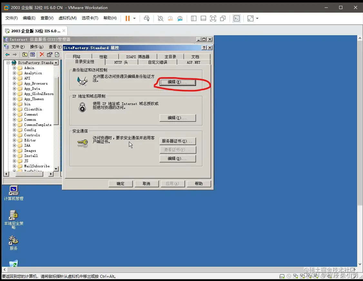The height and width of the screenshot is (281, 363).
Task: Click the IIS tree scroll-right arrow
Action: click(x=51, y=174)
